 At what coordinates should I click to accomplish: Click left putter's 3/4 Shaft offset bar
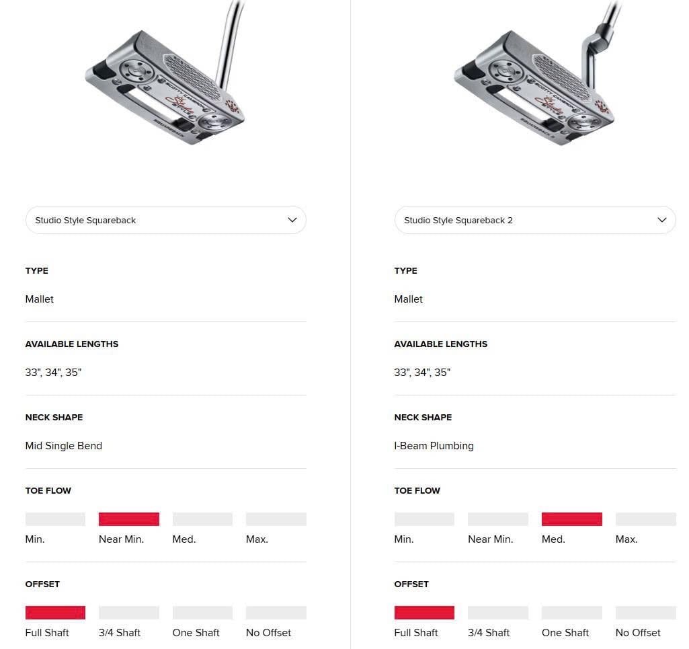click(129, 613)
